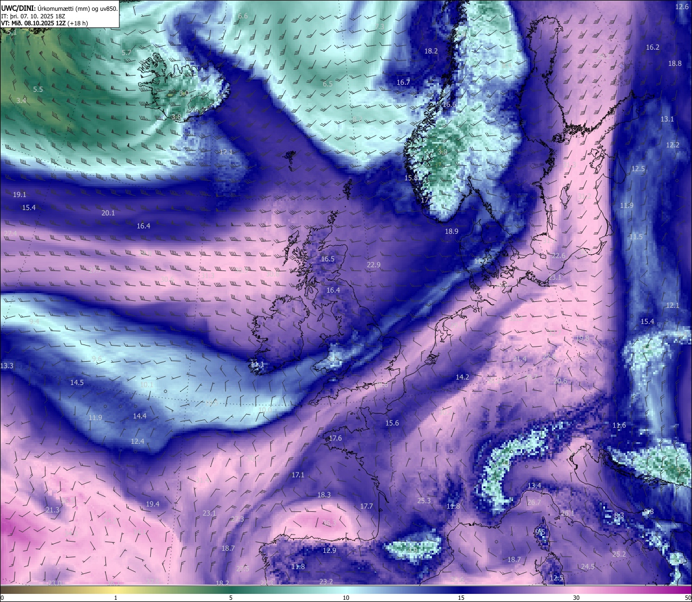692x602 pixels.
Task: Click the 20.1 value on the map
Action: click(x=108, y=213)
